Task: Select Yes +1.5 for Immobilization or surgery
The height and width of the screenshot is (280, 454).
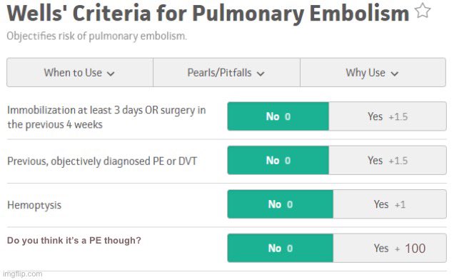Action: point(388,116)
